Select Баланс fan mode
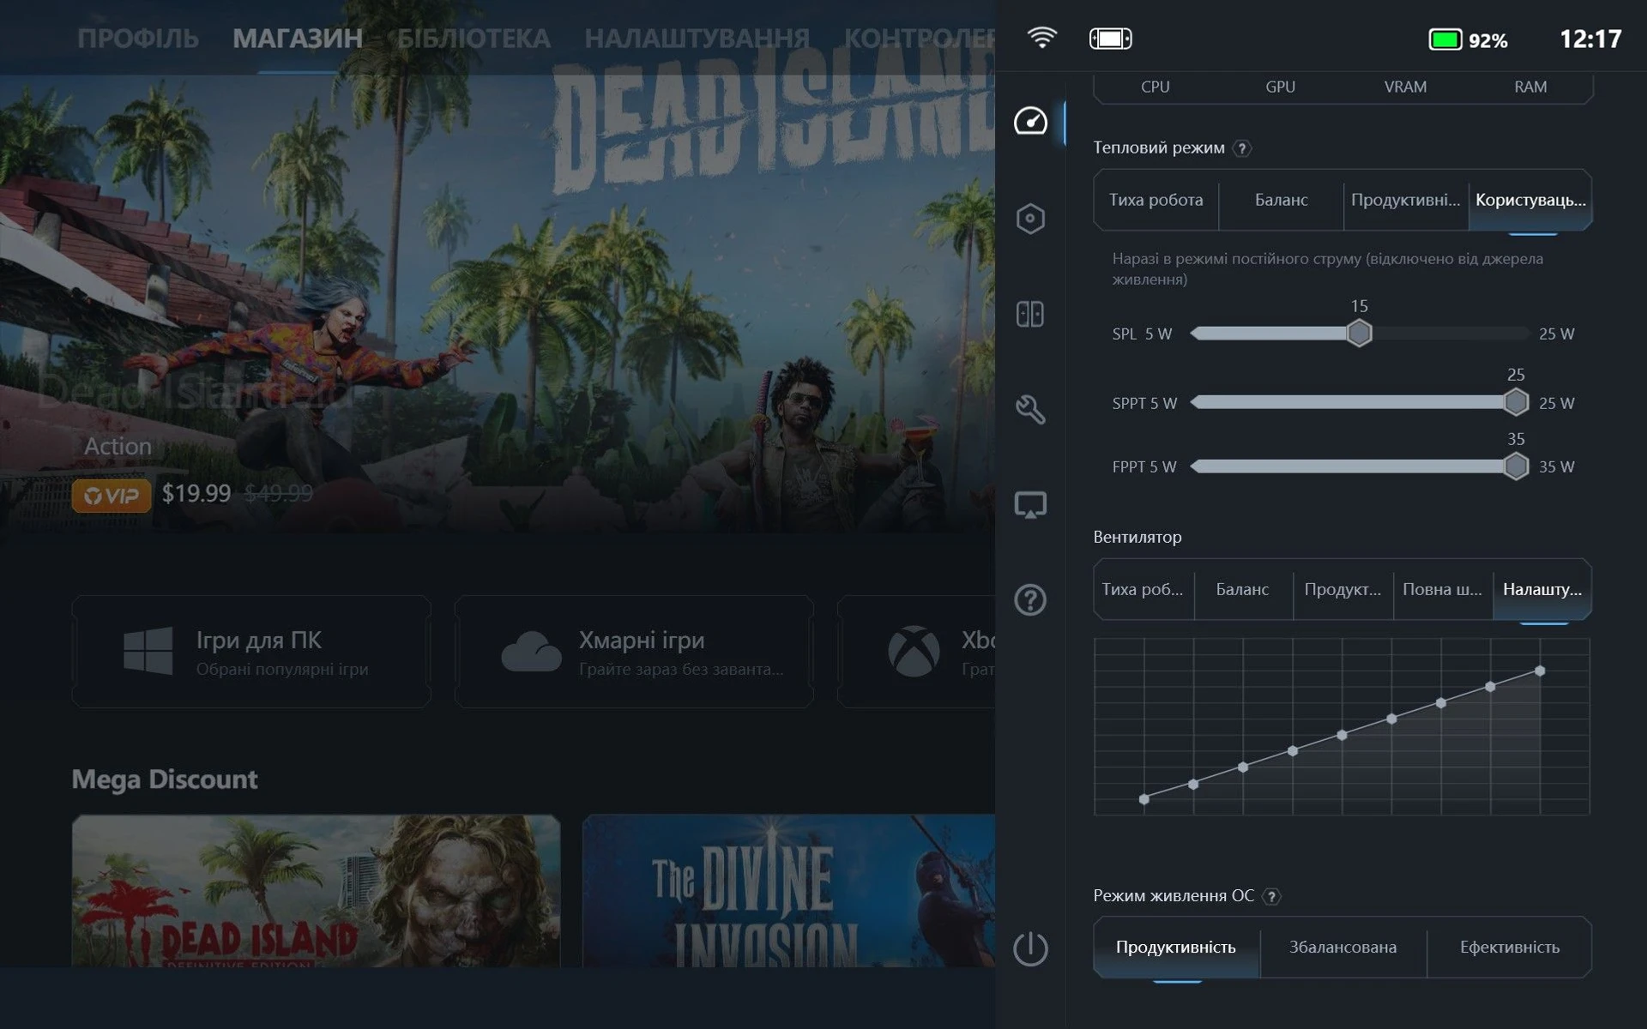Image resolution: width=1647 pixels, height=1029 pixels. [x=1243, y=589]
